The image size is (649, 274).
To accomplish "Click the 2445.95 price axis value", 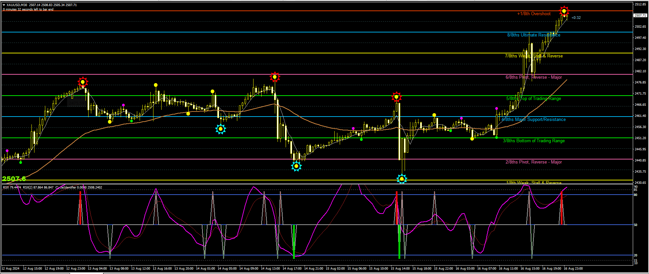I will click(x=640, y=149).
